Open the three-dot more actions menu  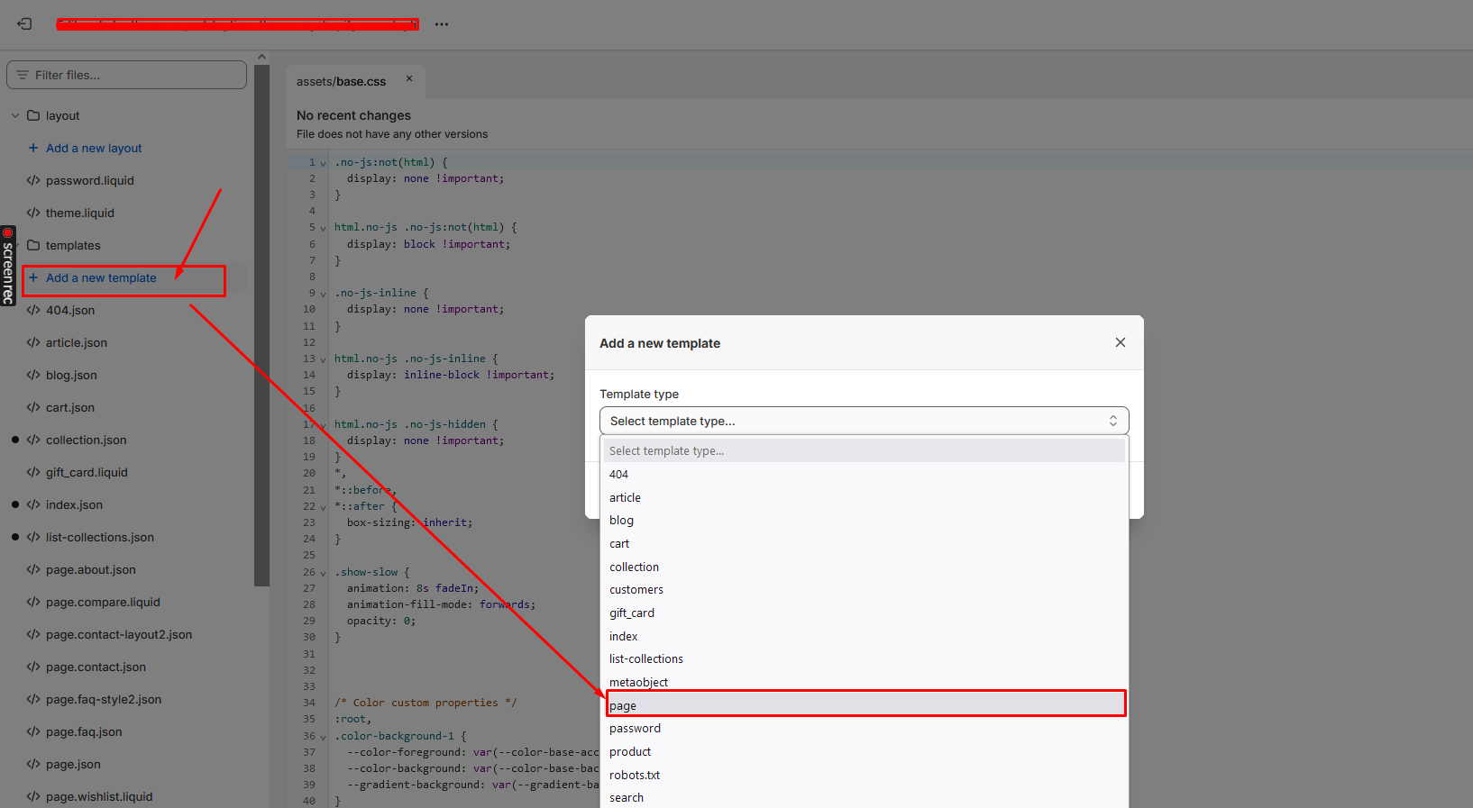(442, 24)
